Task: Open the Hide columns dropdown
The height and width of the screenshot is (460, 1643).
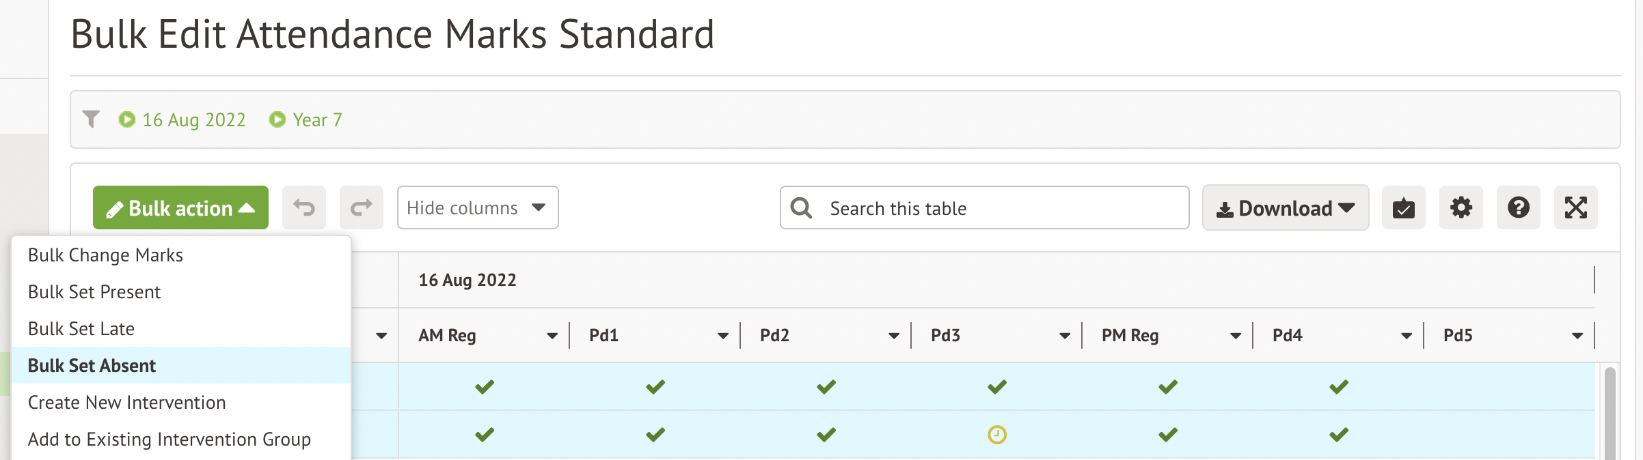Action: 478,207
